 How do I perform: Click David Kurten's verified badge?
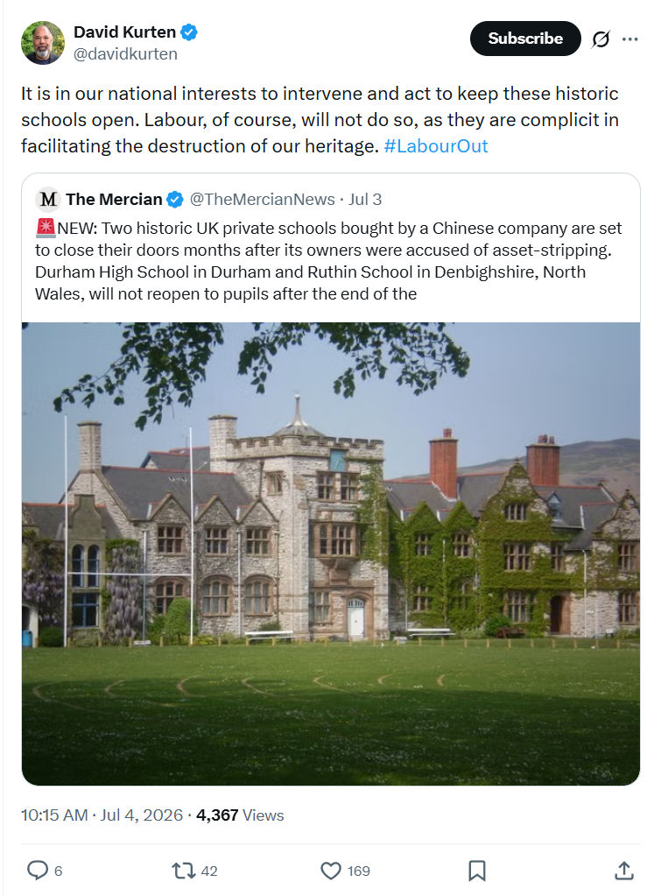tap(189, 32)
